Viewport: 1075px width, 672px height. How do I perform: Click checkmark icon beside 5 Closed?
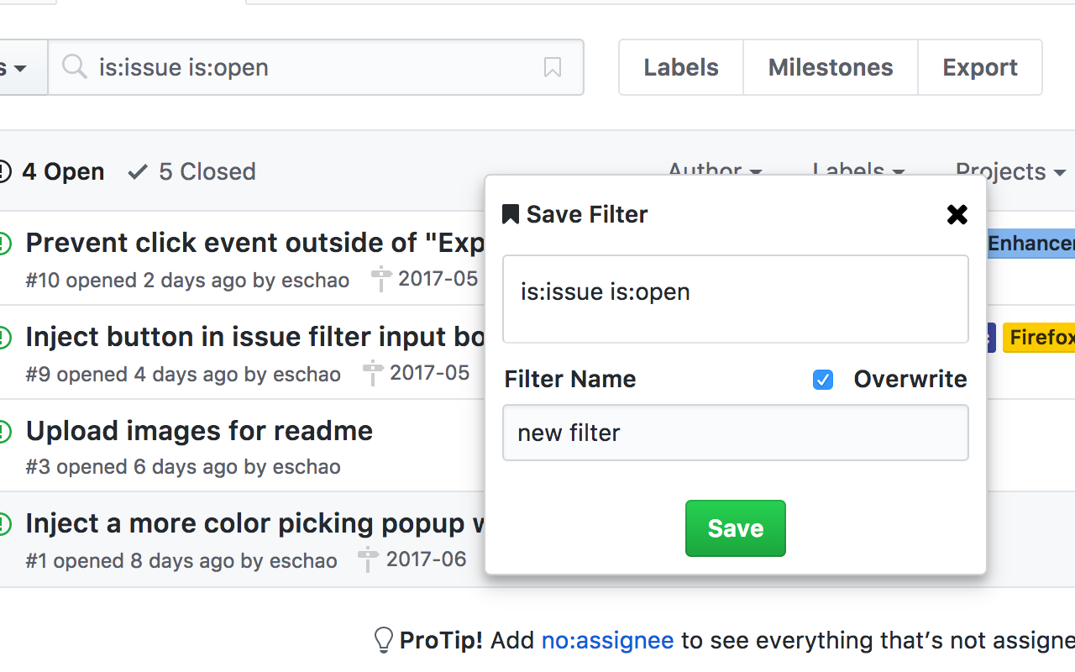(x=138, y=172)
